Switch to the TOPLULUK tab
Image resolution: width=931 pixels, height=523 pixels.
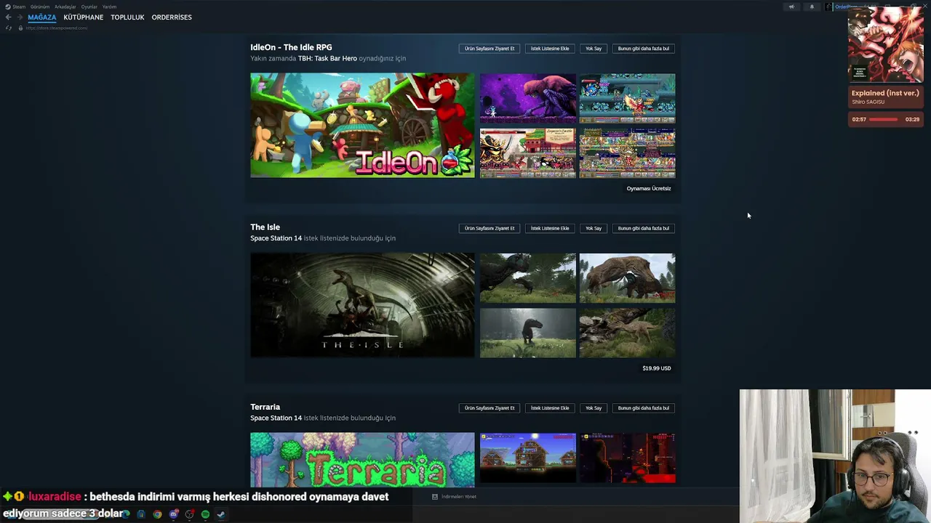pyautogui.click(x=127, y=17)
